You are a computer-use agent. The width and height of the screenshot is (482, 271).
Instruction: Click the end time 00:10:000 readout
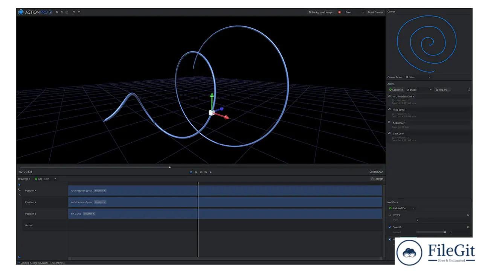(376, 172)
